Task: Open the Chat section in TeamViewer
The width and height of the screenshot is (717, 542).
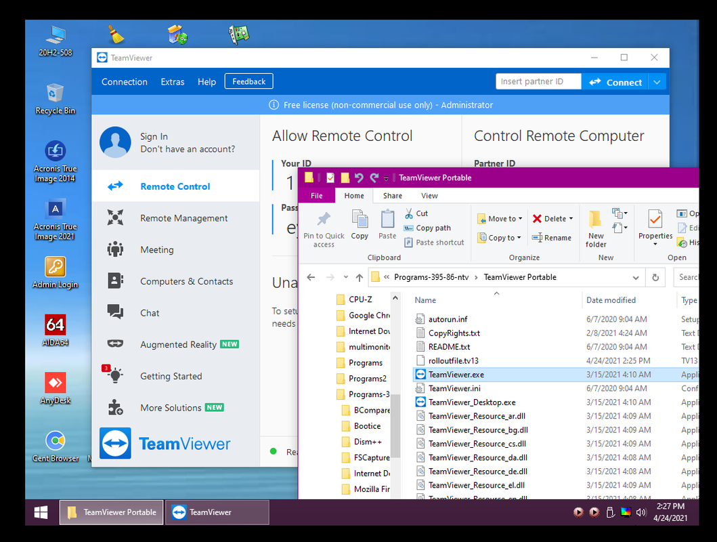Action: coord(175,312)
